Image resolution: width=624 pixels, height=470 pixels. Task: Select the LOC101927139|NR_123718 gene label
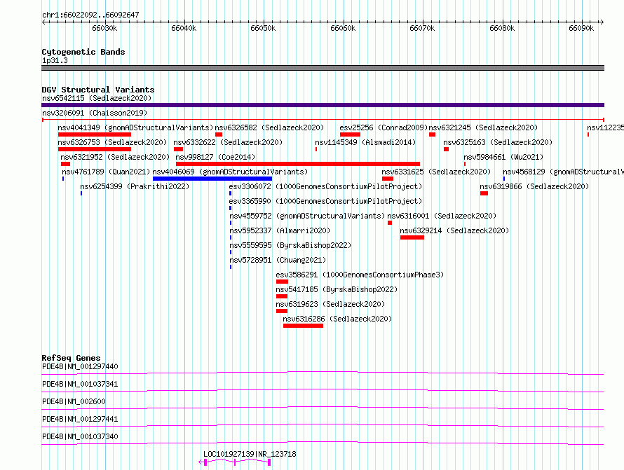point(250,454)
